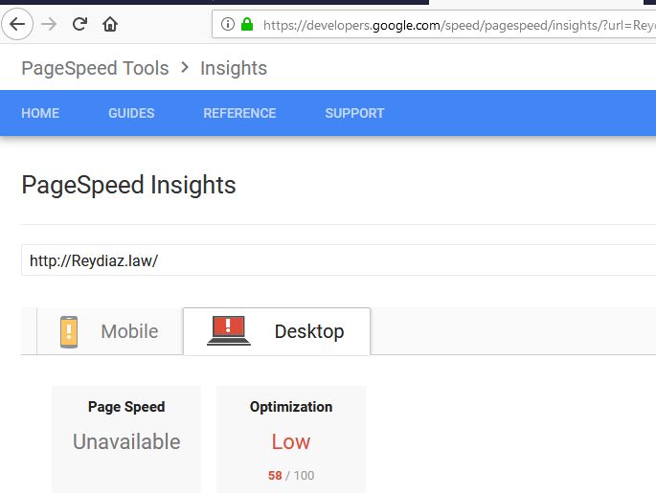Open REFERENCE in the blue navigation bar
Viewport: 656px width, 495px height.
pyautogui.click(x=239, y=113)
